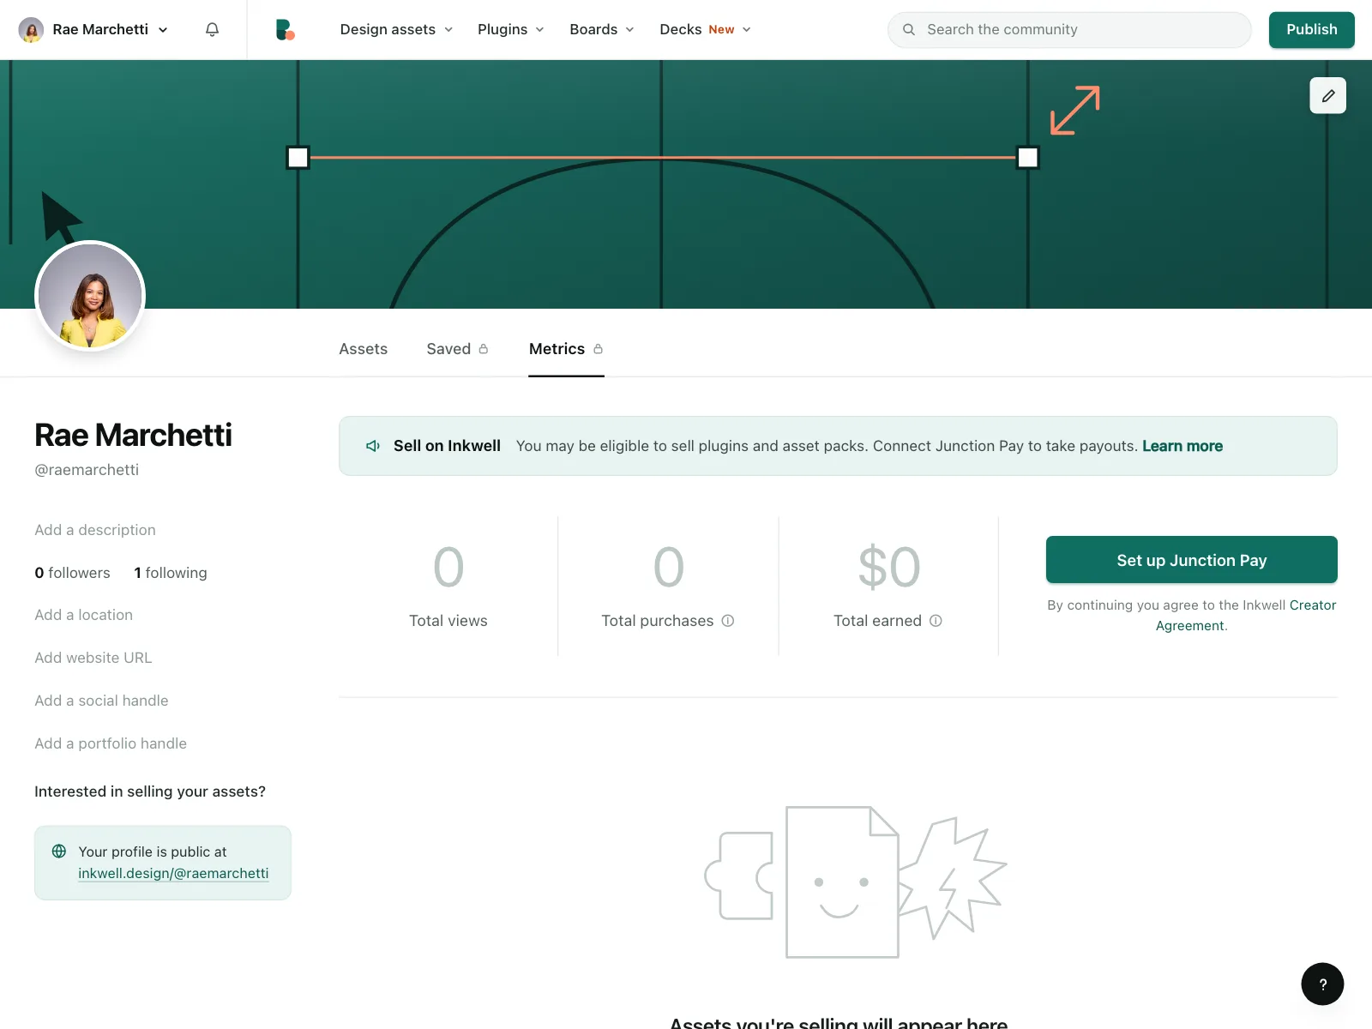
Task: Click Interested in selling your assets?
Action: (150, 791)
